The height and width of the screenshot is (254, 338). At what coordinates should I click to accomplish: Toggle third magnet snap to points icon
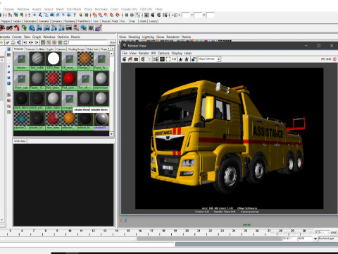click(106, 15)
